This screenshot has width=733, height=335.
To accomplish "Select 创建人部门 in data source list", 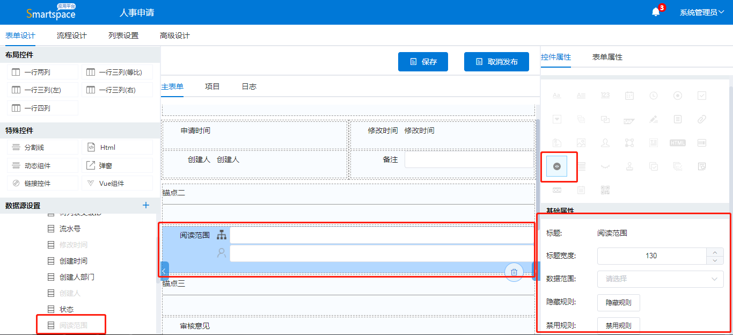I will (77, 277).
